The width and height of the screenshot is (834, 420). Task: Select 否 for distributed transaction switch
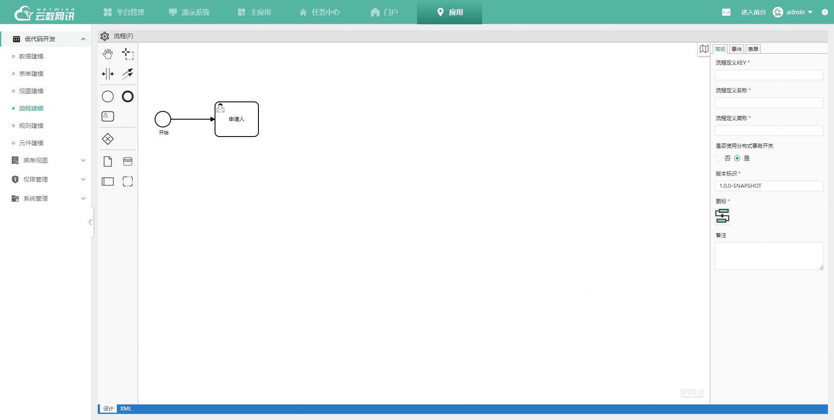[718, 158]
